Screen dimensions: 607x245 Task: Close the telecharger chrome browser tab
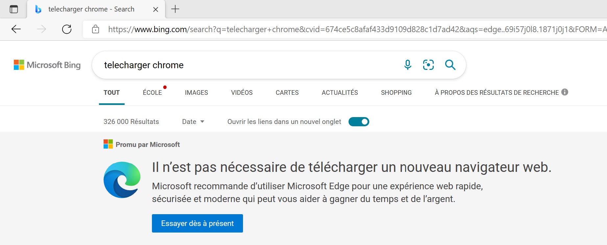point(156,10)
